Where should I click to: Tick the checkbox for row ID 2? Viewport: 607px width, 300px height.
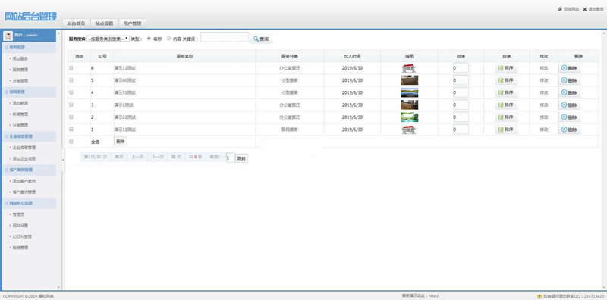click(x=71, y=117)
